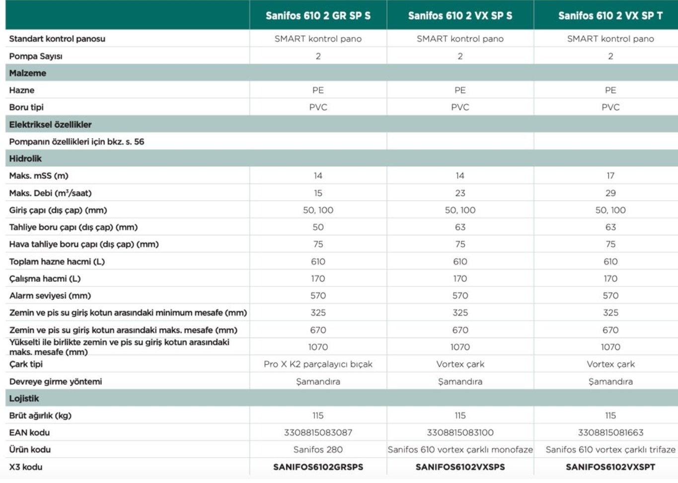This screenshot has height=483, width=678.
Task: Click Toplam hazne hacmi '610' for VX SP S
Action: click(x=460, y=262)
